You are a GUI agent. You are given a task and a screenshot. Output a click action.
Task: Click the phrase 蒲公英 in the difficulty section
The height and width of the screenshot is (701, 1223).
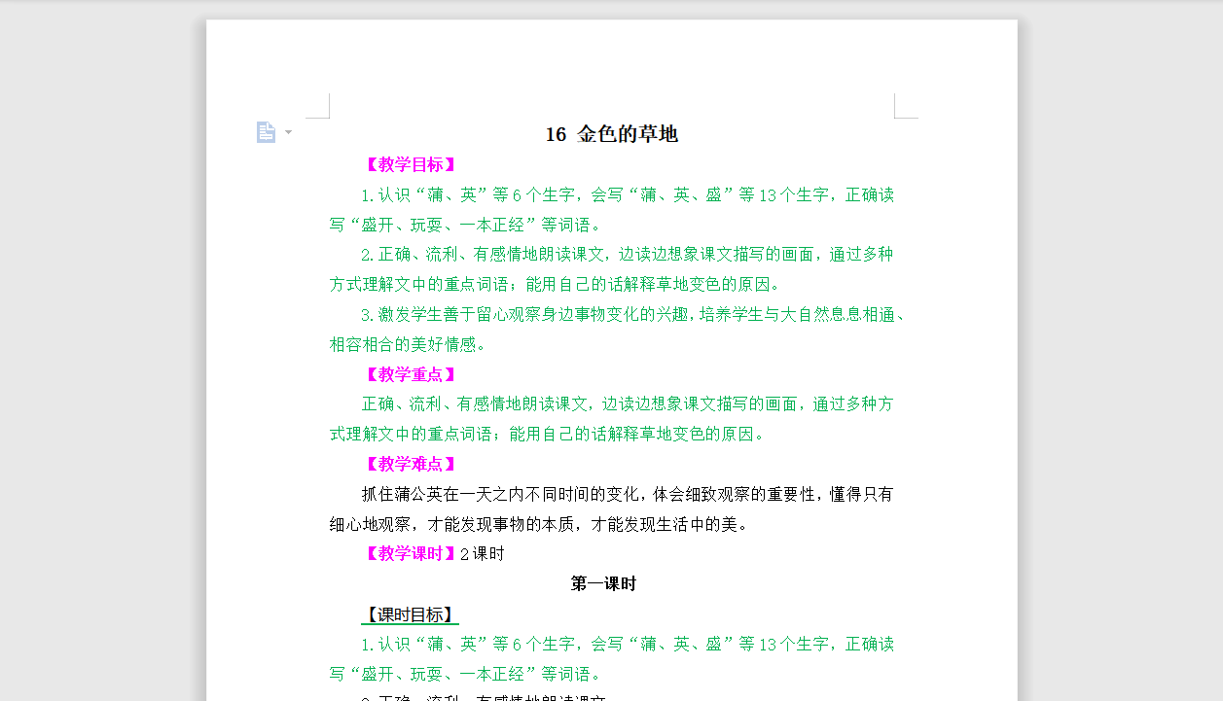coord(420,494)
